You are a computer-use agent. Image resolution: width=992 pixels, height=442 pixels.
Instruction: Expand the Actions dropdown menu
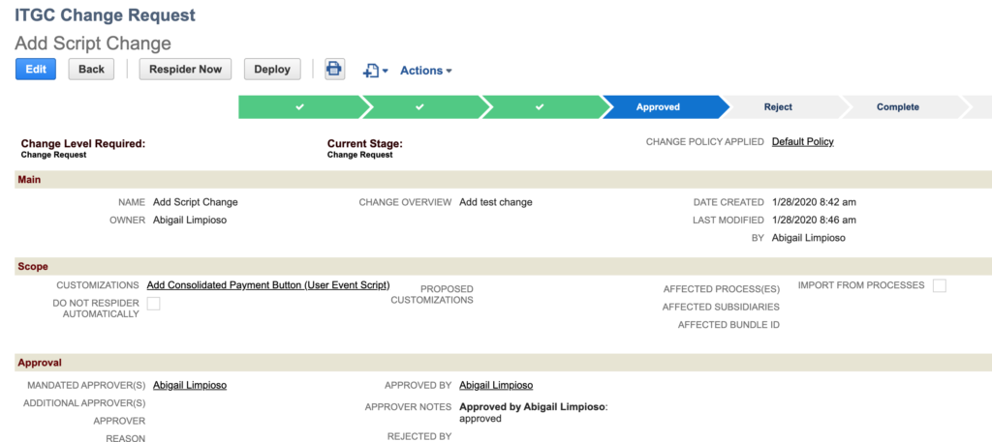(x=425, y=71)
